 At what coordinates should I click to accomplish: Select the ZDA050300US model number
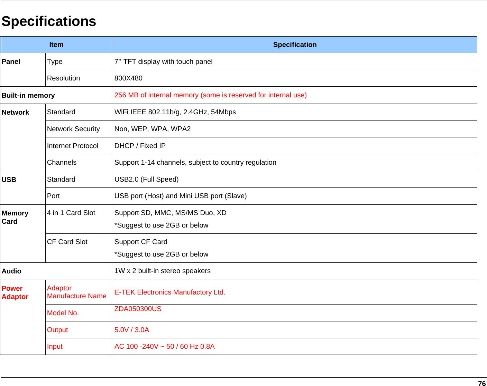[138, 309]
